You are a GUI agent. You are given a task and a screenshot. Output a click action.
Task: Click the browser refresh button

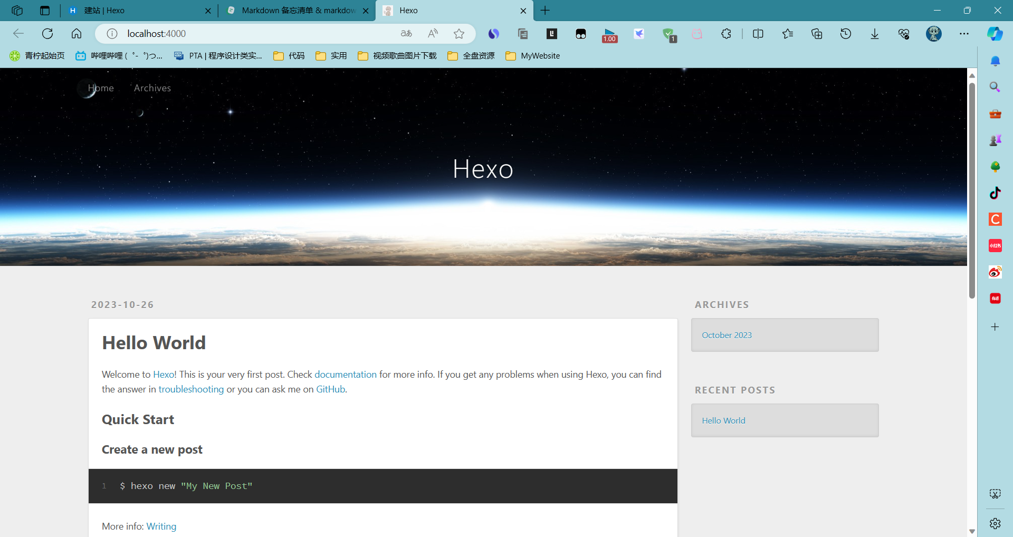[47, 34]
